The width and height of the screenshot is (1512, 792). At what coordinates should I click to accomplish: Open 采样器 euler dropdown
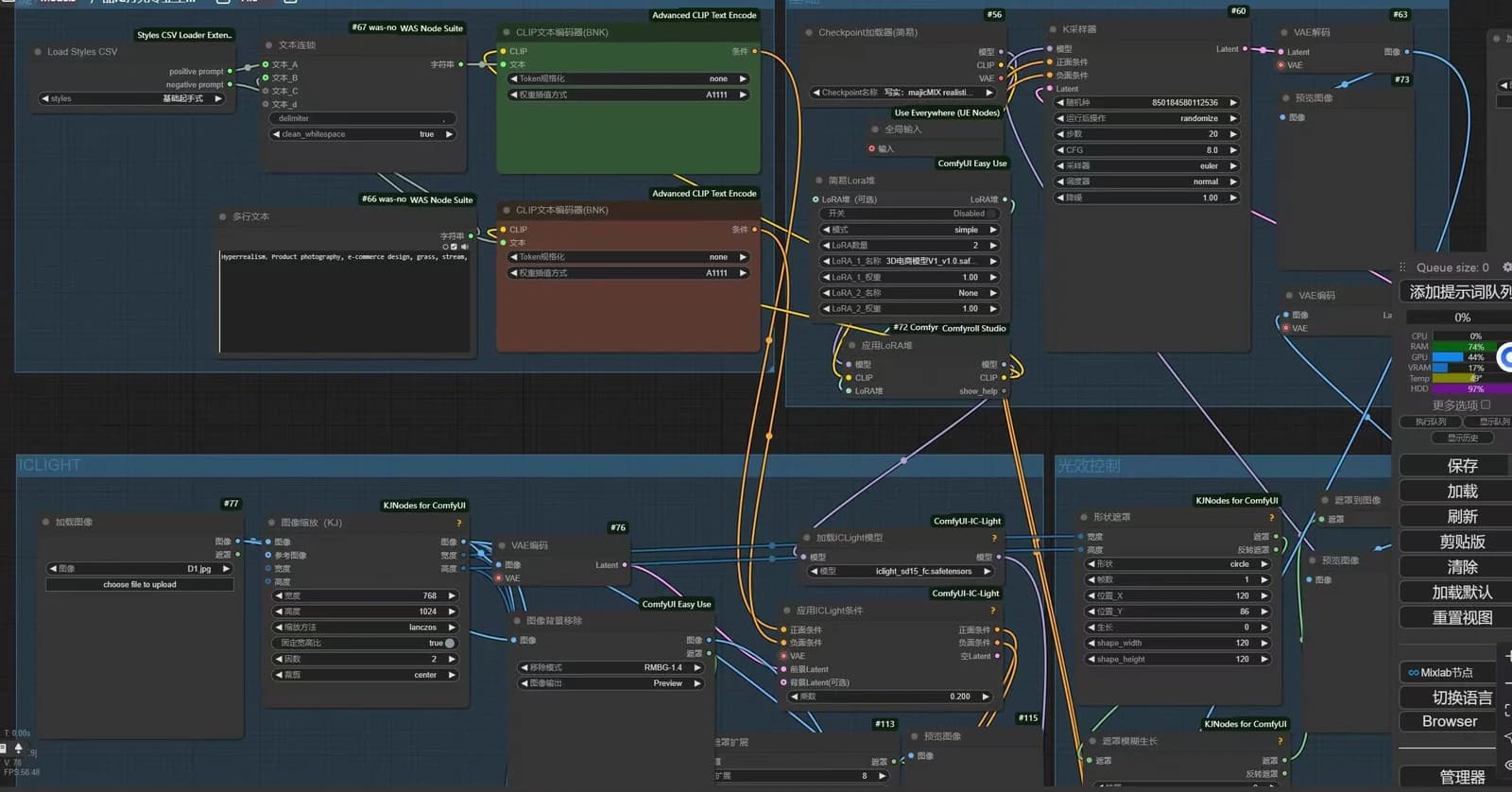(1146, 165)
